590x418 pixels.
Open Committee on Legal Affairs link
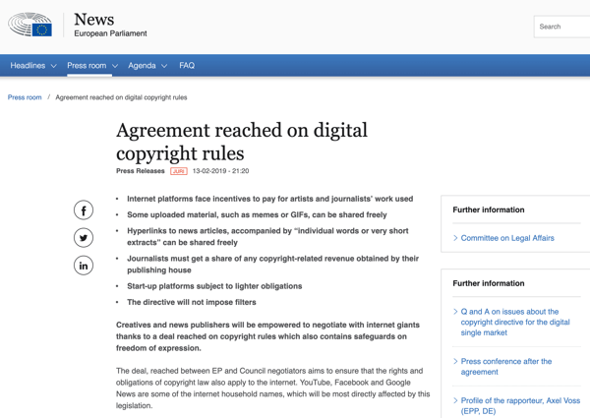[507, 238]
